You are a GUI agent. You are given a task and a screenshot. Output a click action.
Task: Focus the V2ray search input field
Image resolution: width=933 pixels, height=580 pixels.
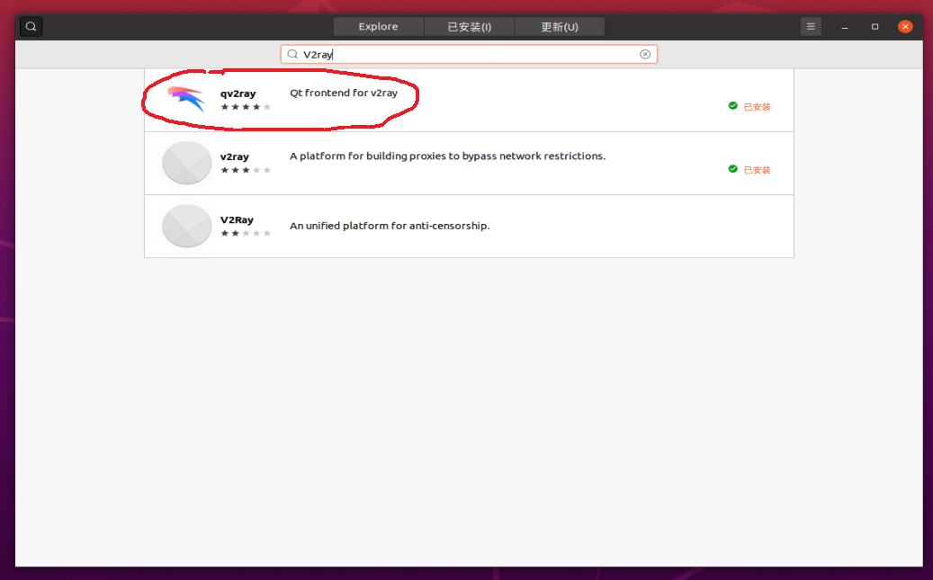pyautogui.click(x=469, y=54)
